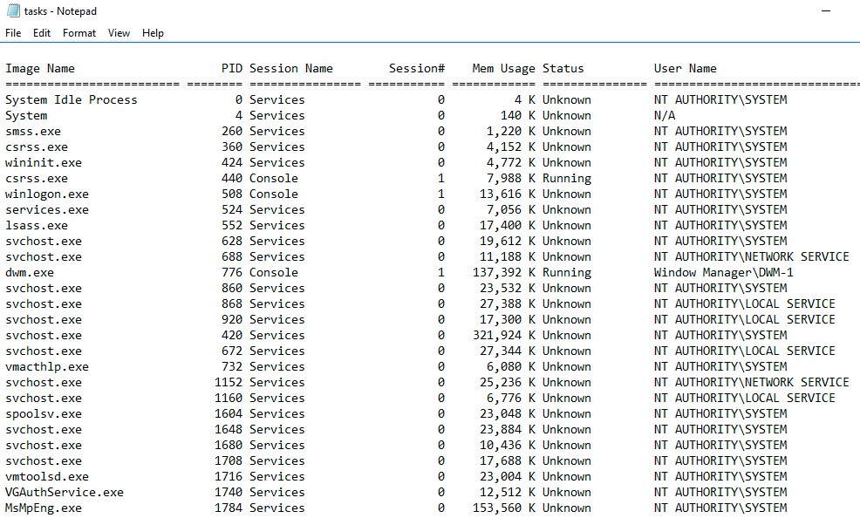
Task: Click the 'tasks - Notepad' title bar text
Action: [61, 11]
